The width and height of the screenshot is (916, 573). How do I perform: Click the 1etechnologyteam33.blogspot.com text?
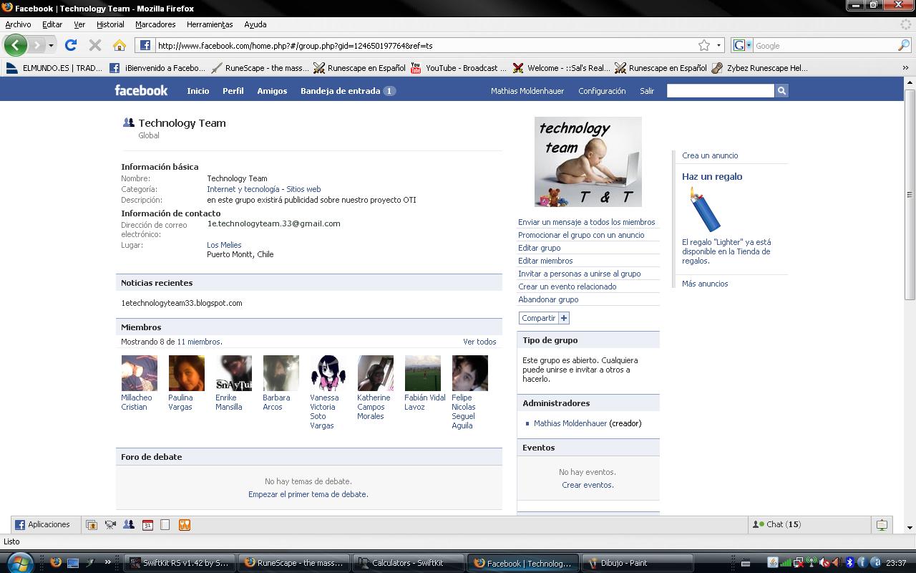pyautogui.click(x=182, y=303)
